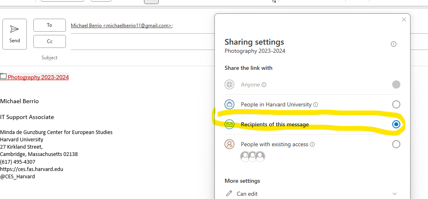Click the info icon beside Sharing settings title

393,44
